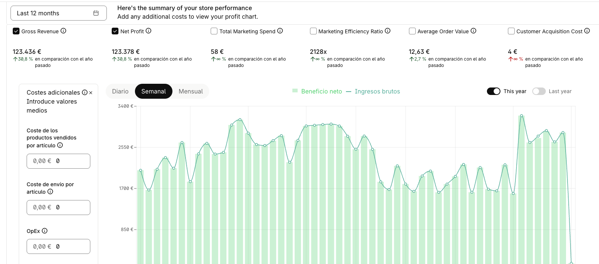
Task: Enable the Last year toggle
Action: point(539,91)
